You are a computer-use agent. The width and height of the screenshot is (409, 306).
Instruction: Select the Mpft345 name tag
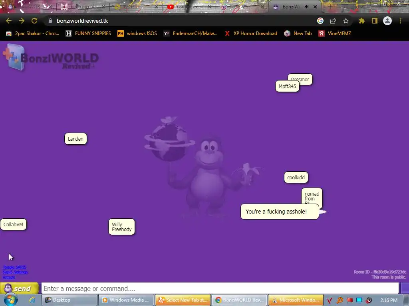[287, 86]
